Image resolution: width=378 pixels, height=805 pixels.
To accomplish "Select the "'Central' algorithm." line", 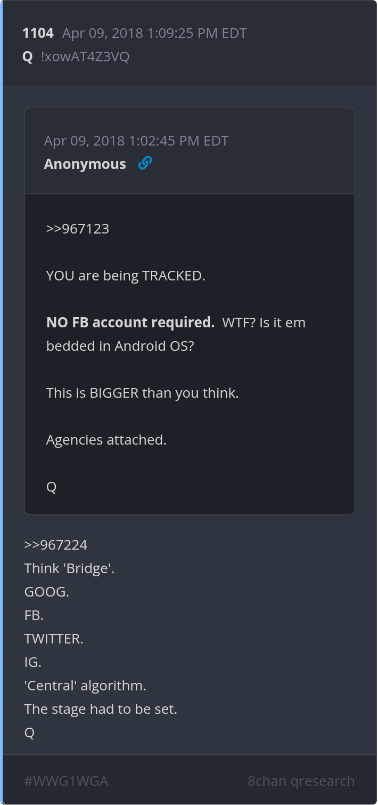I will click(85, 686).
